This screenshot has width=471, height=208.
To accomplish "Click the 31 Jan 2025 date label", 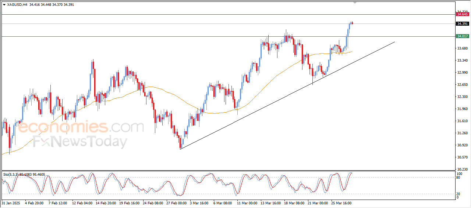I will [10, 202].
